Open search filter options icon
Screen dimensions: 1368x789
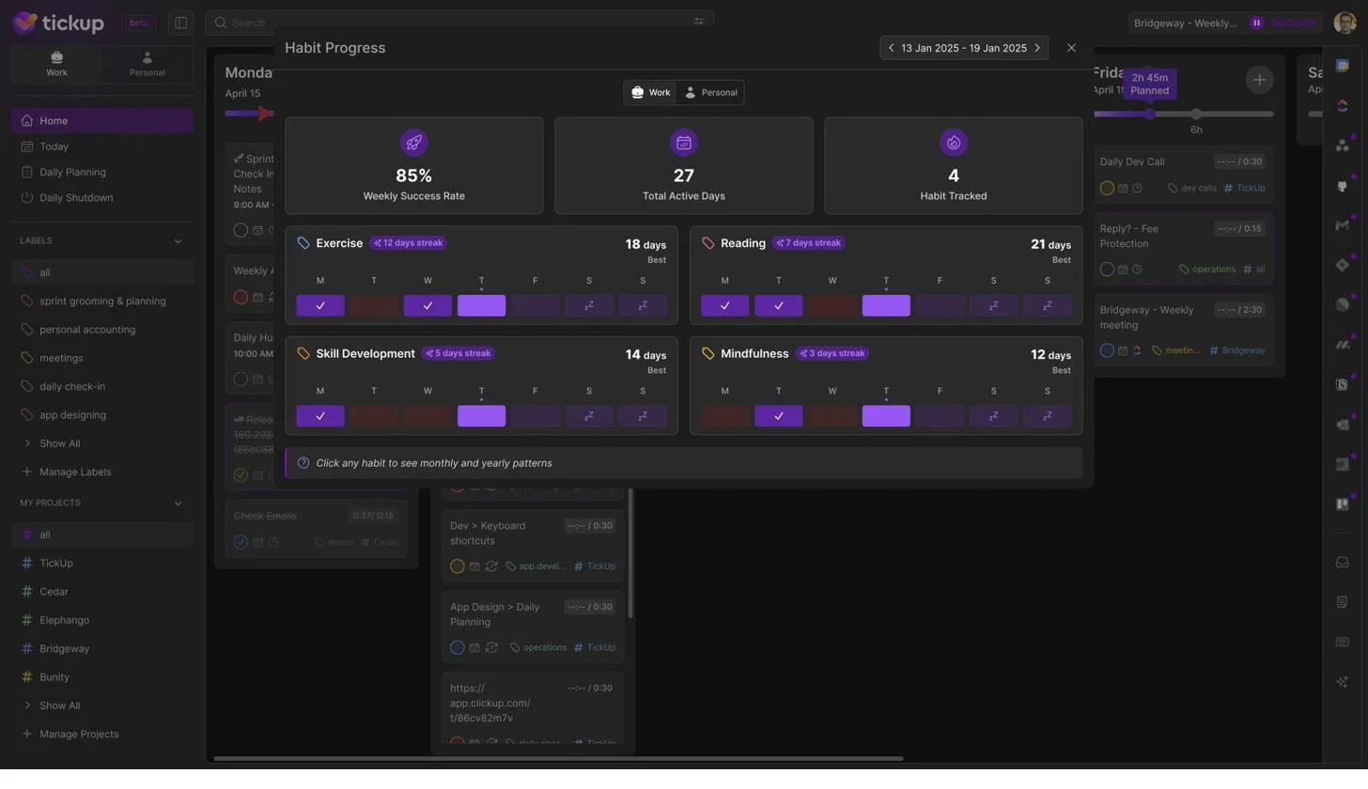pos(699,23)
